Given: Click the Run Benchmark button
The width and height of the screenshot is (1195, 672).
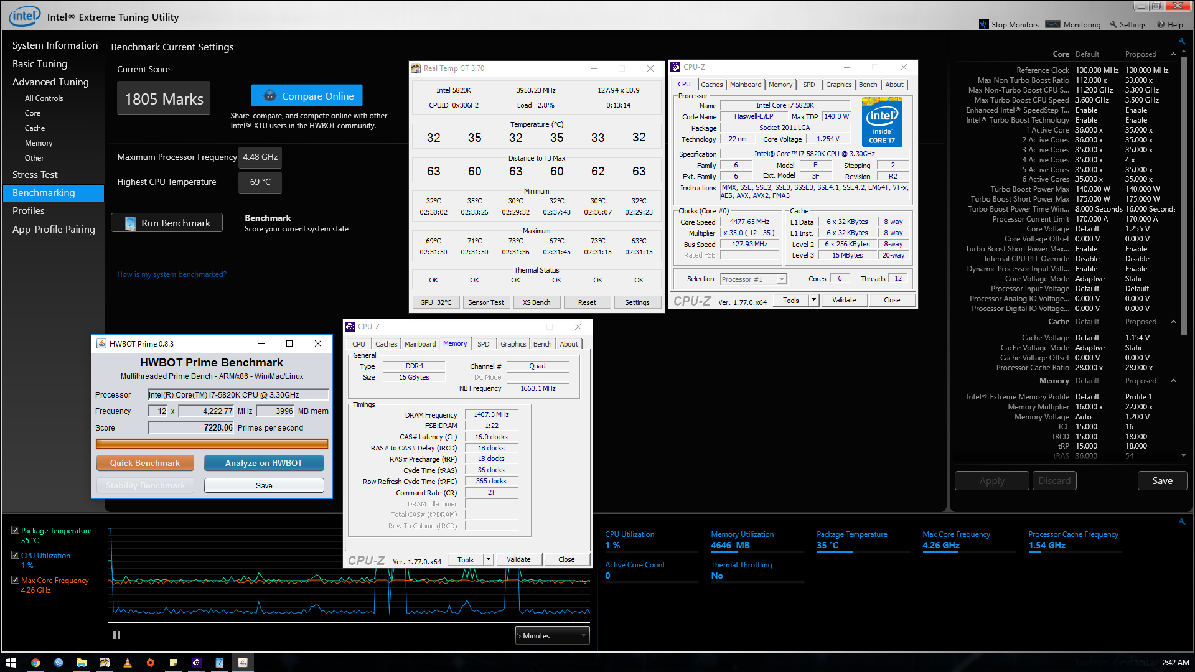Looking at the screenshot, I should [167, 223].
